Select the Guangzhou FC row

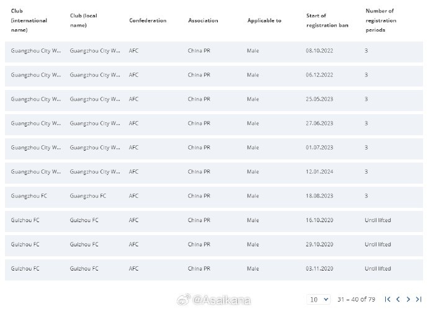tap(214, 196)
